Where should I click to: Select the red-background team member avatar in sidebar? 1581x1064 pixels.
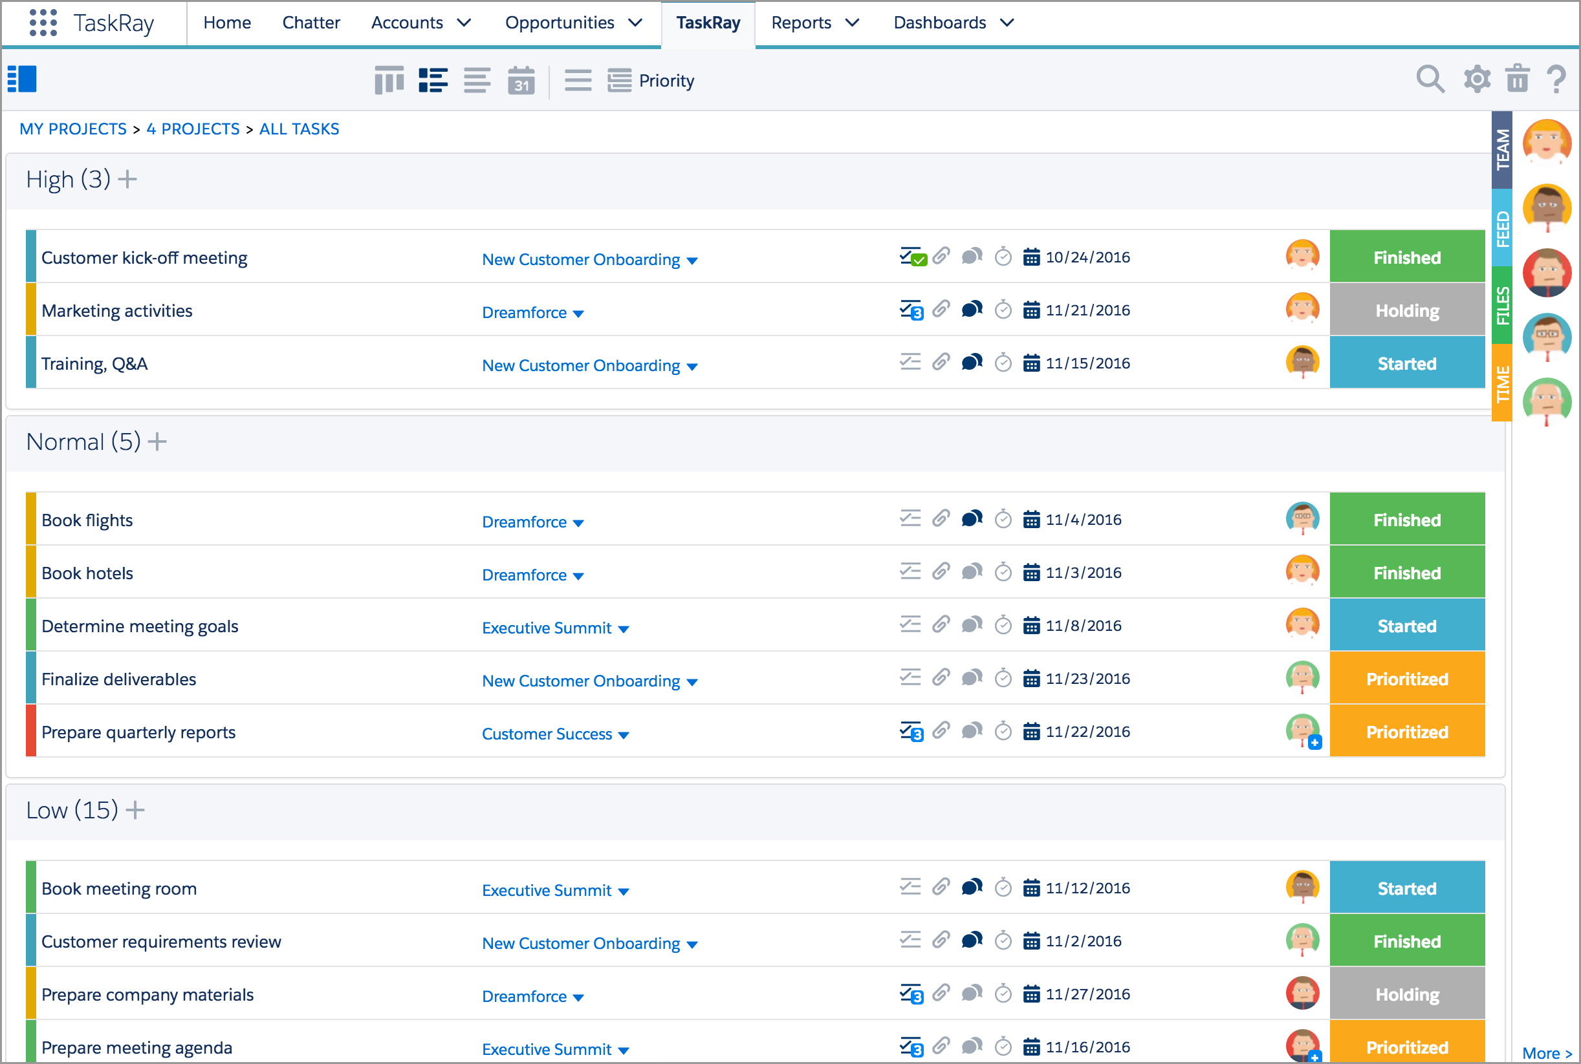click(x=1547, y=273)
